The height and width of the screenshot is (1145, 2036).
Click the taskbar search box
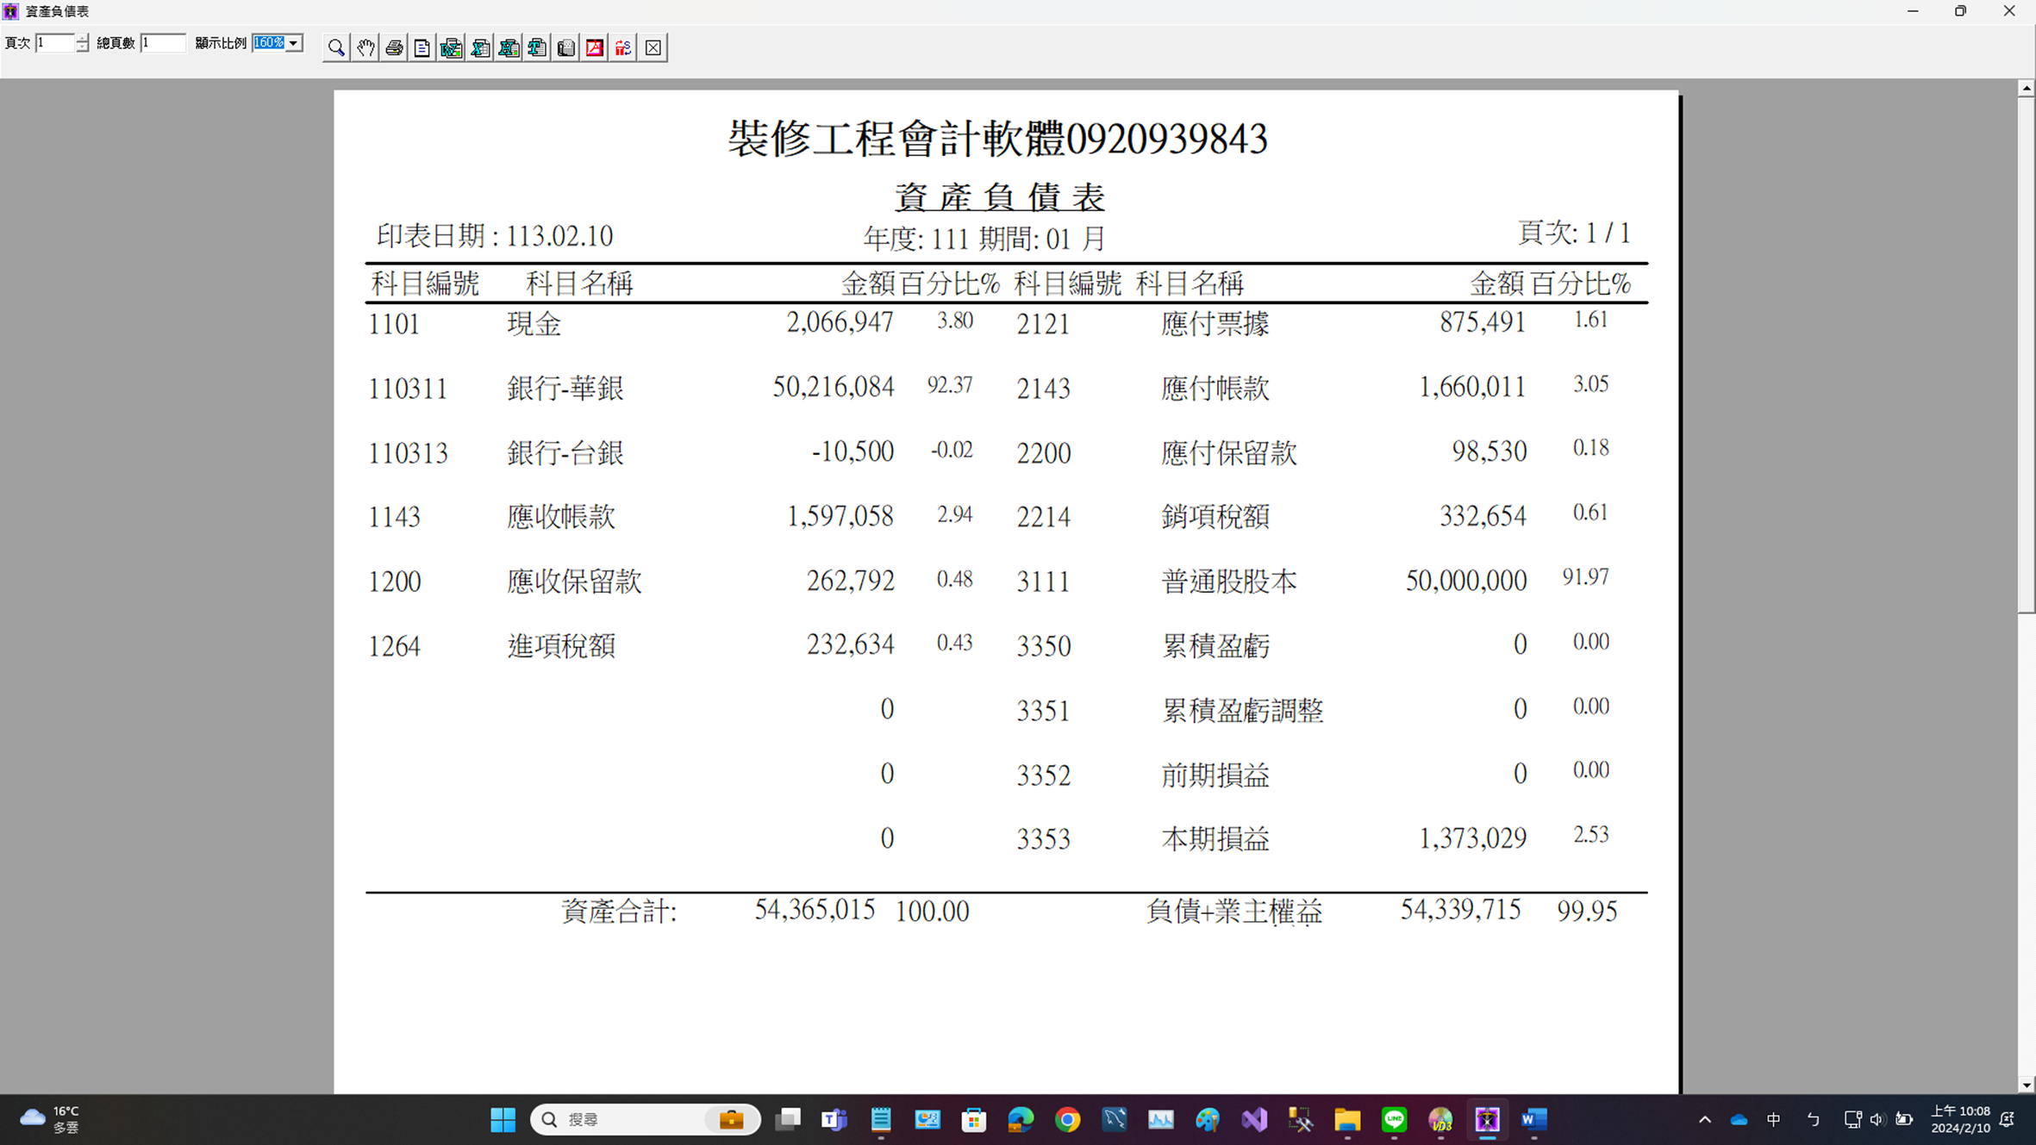tap(645, 1119)
